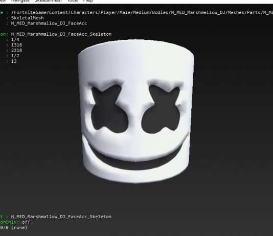Click the 2218 value
This screenshot has width=273, height=236.
(x=16, y=50)
